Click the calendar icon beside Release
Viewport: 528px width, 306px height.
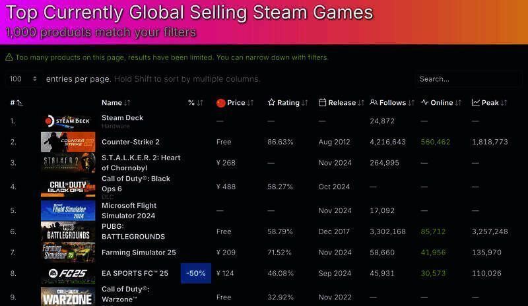(x=322, y=103)
